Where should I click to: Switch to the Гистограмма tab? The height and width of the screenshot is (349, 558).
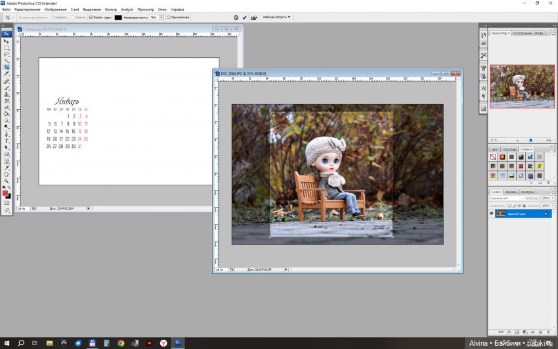pos(521,33)
